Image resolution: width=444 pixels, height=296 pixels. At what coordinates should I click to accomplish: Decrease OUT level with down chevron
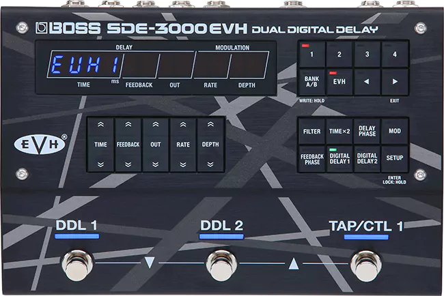point(156,164)
